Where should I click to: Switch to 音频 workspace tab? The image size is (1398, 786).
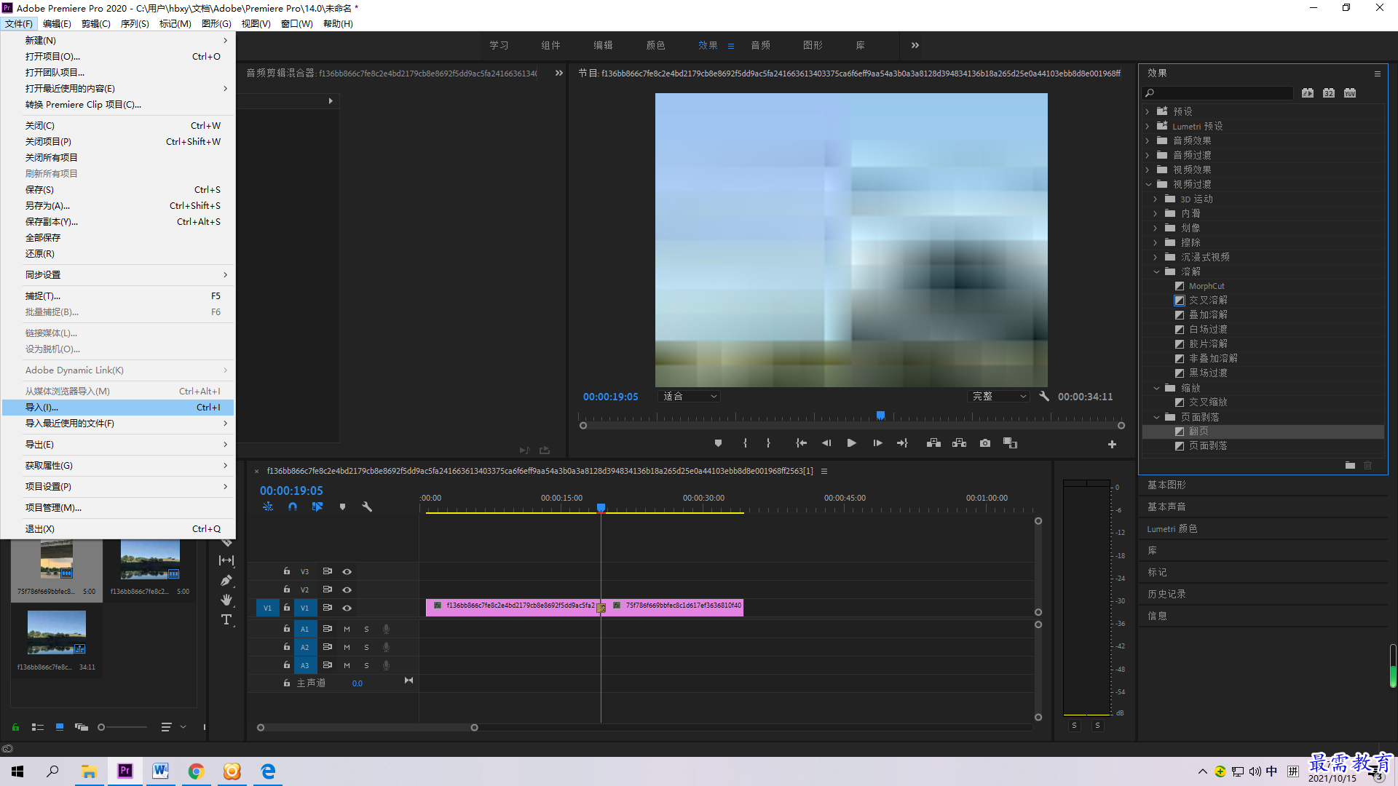pyautogui.click(x=760, y=45)
